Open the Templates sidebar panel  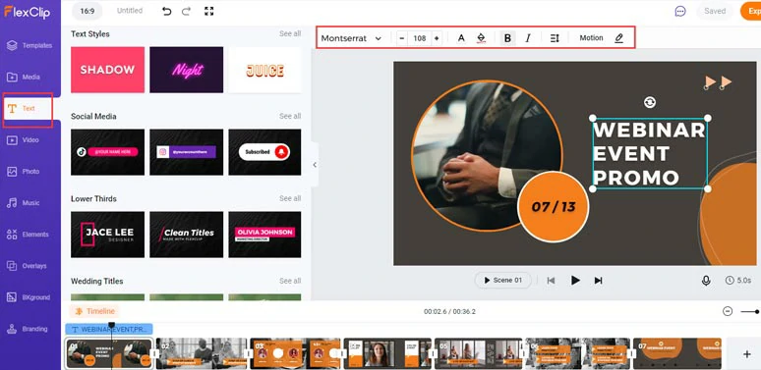[30, 45]
